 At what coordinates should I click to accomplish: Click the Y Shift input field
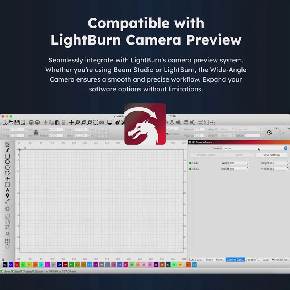pos(278,169)
